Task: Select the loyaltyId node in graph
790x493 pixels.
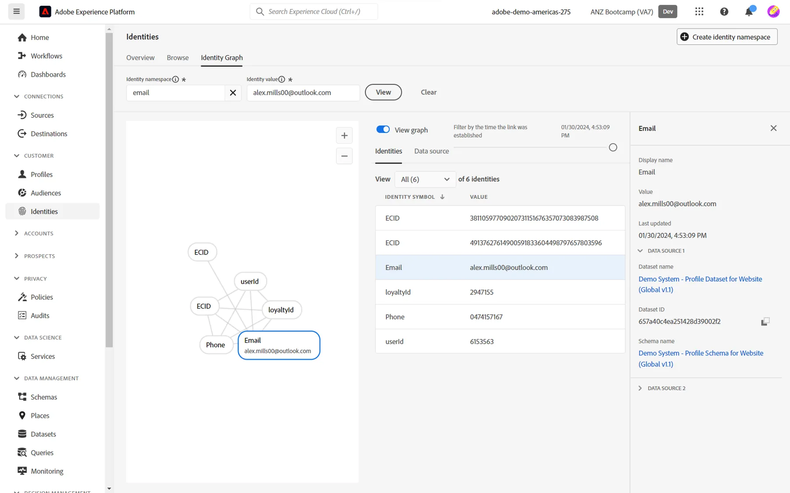Action: [281, 310]
